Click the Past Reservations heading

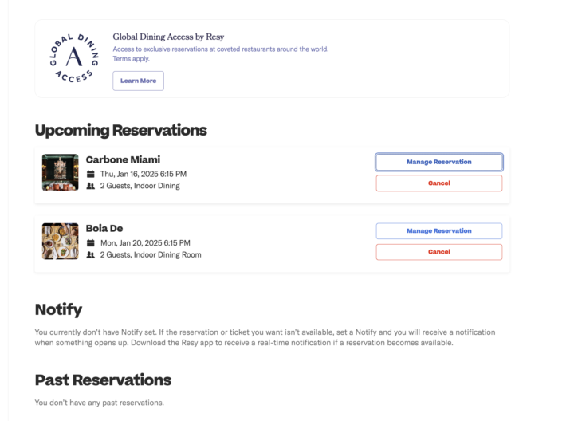coord(103,380)
